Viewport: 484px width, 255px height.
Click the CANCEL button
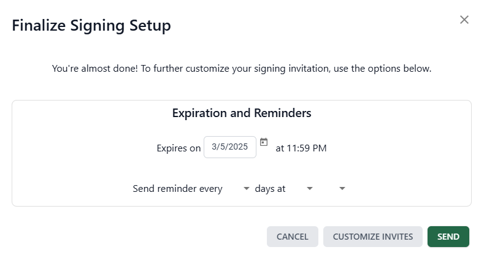[293, 237]
